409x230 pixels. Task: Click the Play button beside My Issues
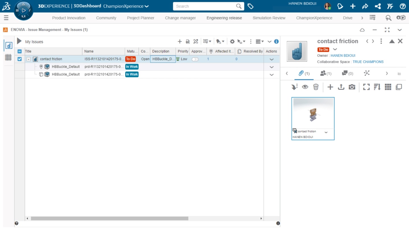19,41
